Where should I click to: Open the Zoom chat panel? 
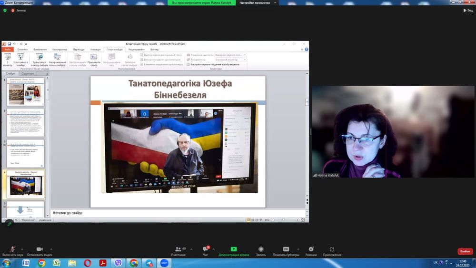205,249
